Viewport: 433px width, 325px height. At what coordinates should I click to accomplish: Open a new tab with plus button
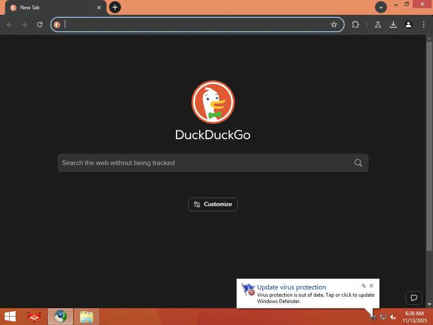click(x=115, y=7)
